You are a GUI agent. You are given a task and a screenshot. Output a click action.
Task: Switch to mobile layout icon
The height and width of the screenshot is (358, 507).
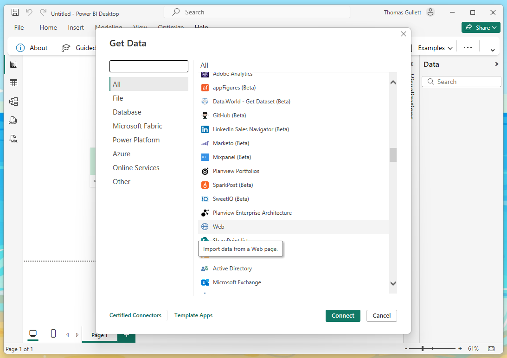[x=53, y=333]
